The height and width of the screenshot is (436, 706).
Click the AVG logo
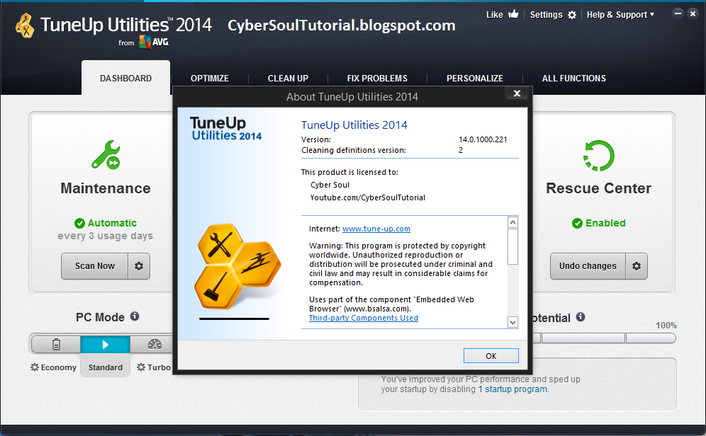(x=154, y=42)
